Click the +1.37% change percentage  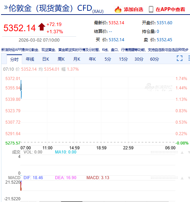pos(55,32)
